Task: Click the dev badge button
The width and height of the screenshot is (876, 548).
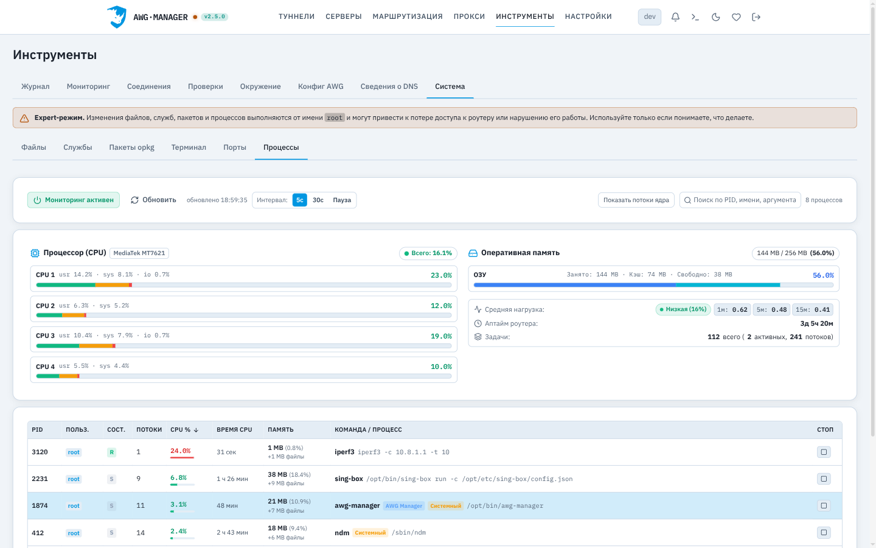Action: (650, 17)
